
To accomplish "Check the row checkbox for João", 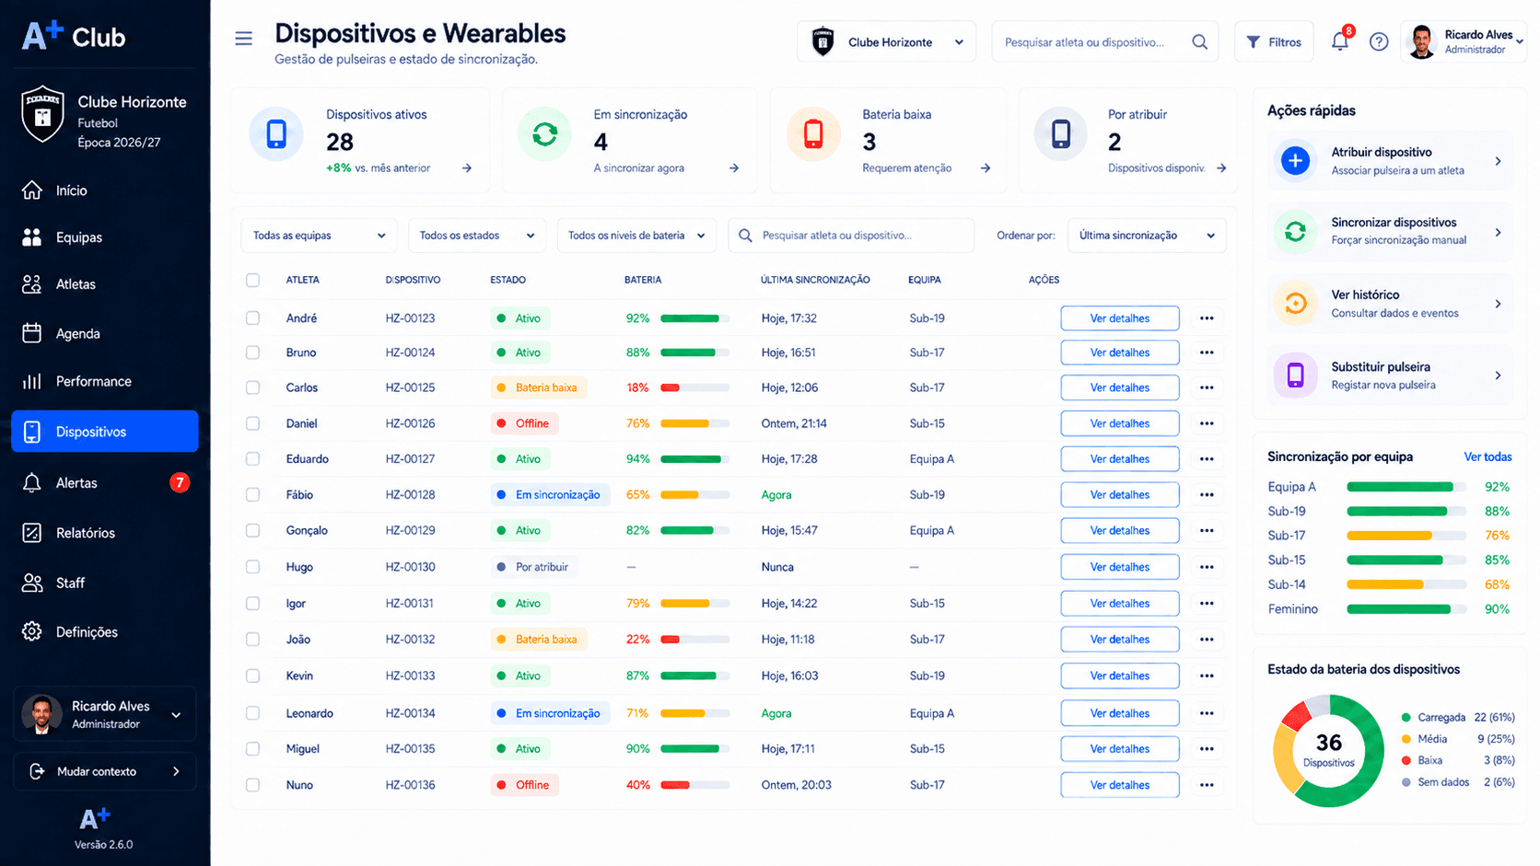I will [252, 640].
